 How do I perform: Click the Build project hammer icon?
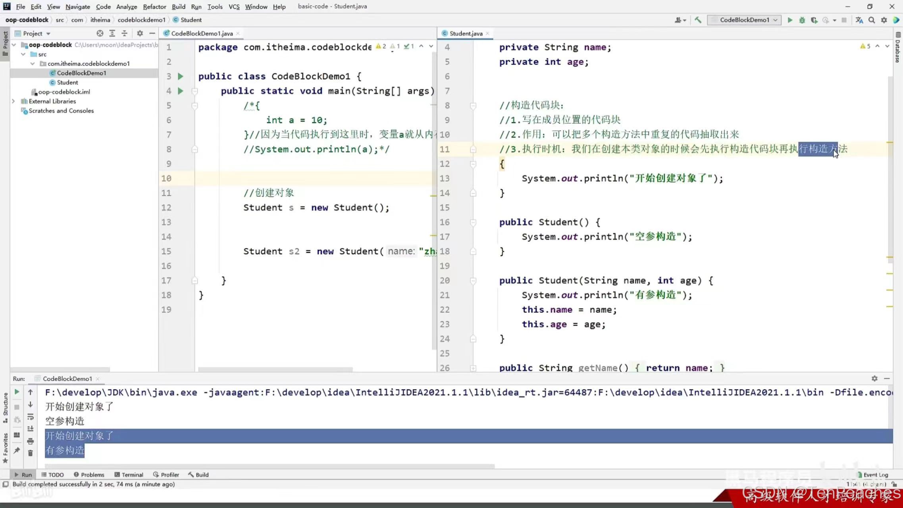[x=698, y=20]
